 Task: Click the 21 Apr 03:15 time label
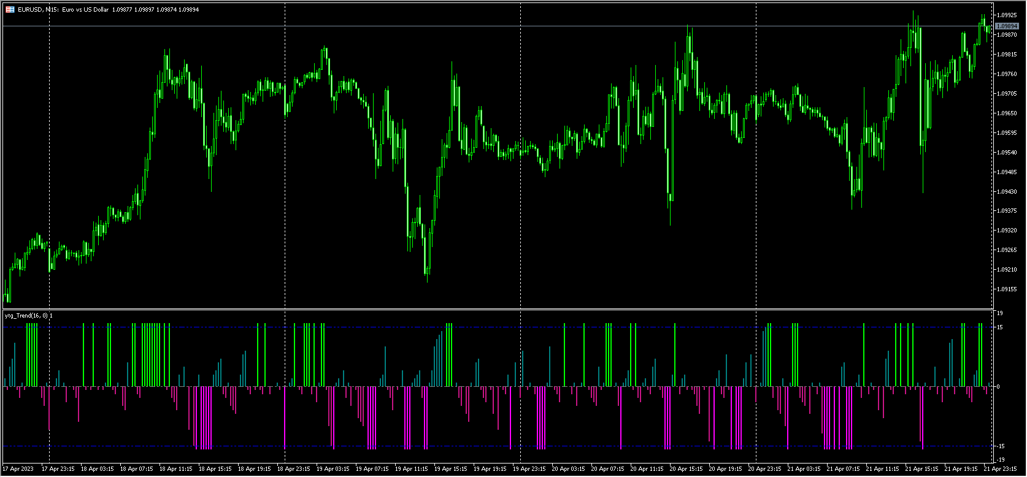click(804, 469)
